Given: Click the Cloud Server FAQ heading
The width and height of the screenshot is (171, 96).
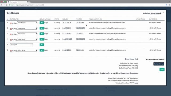Looking at the screenshot, I should pyautogui.click(x=131, y=59).
